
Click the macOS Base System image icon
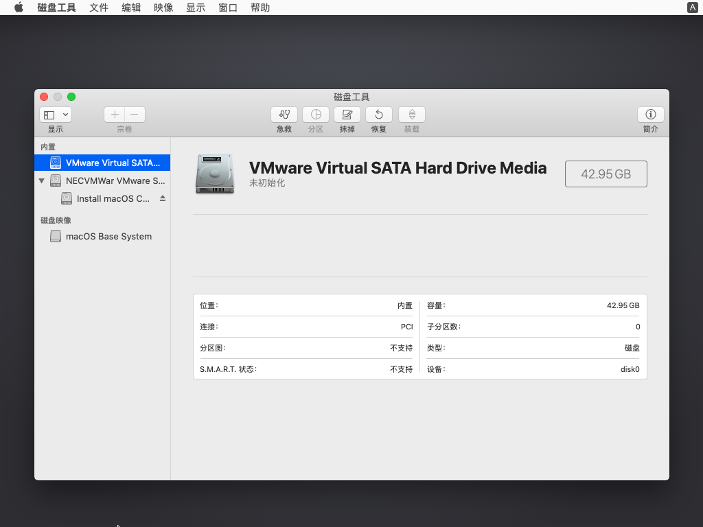click(56, 236)
